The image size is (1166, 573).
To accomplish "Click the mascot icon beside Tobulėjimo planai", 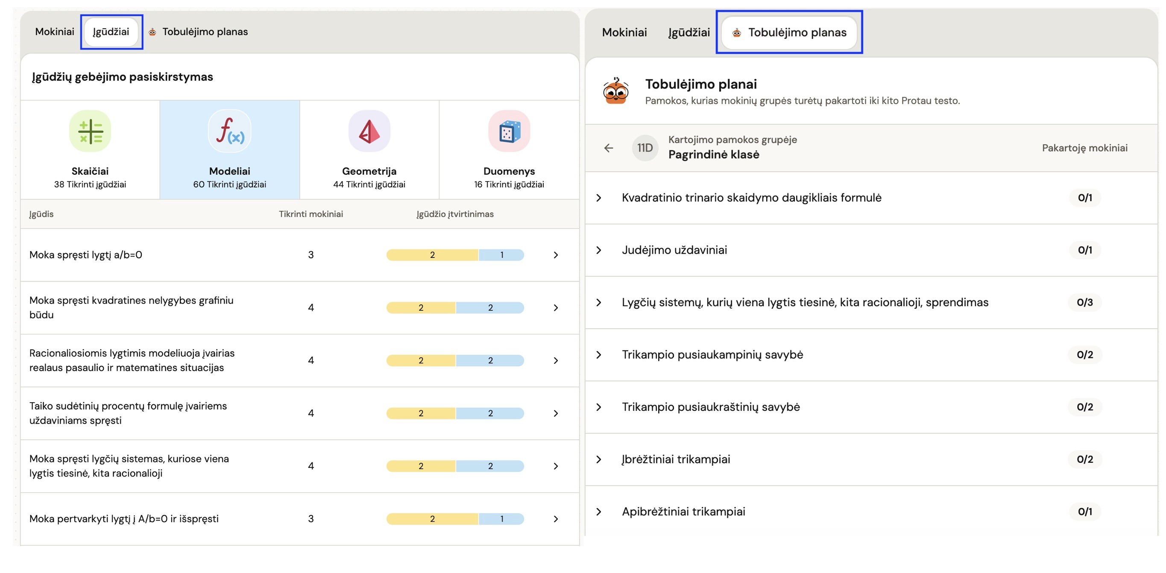I will [615, 91].
